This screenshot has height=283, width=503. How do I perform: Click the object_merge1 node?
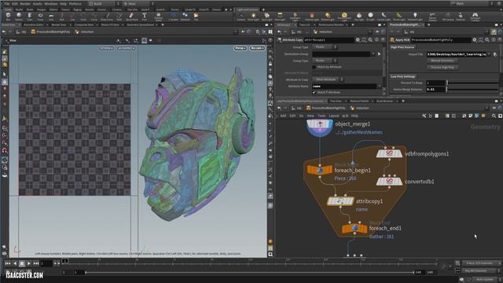320,125
